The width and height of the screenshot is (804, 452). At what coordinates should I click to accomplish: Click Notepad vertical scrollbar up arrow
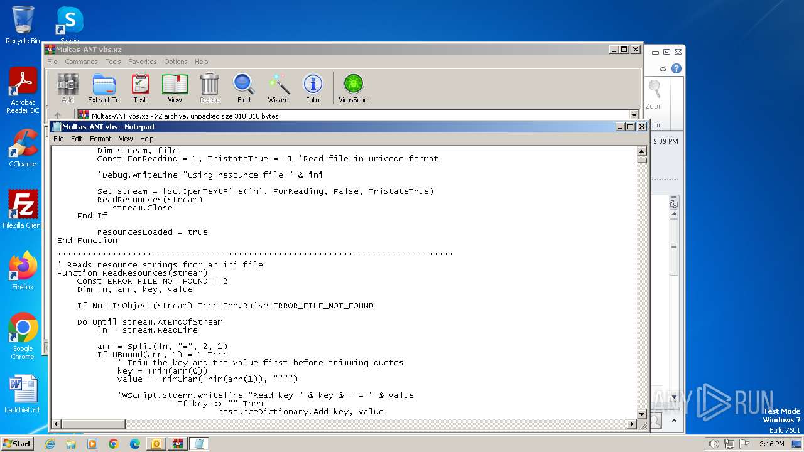click(642, 151)
